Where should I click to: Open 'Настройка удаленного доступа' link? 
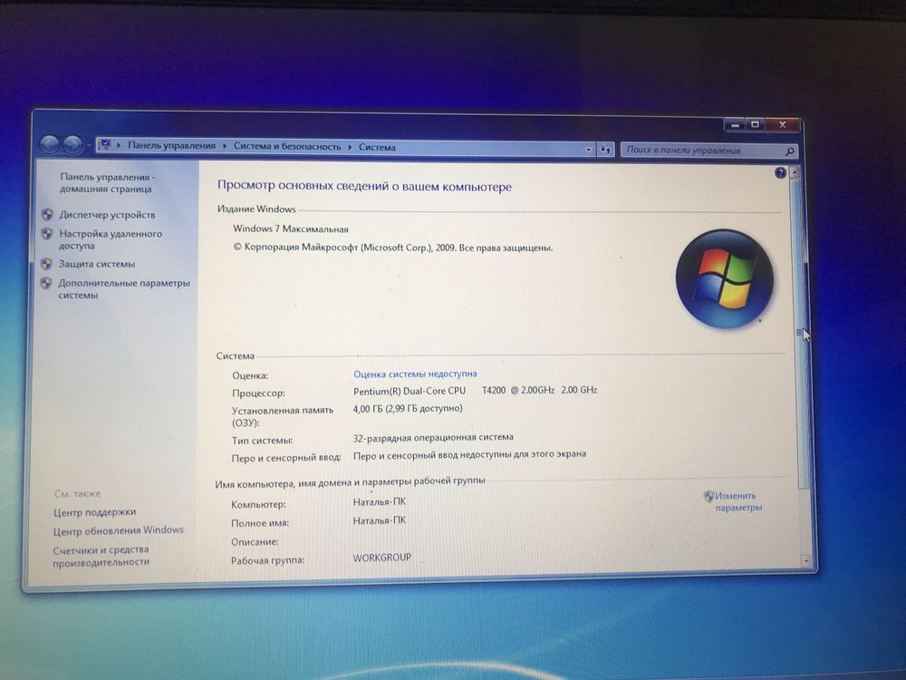pos(111,239)
